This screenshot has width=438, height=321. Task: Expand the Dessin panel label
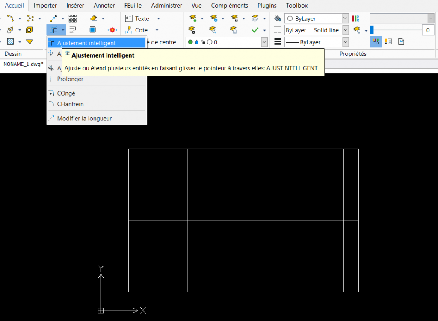pos(13,54)
